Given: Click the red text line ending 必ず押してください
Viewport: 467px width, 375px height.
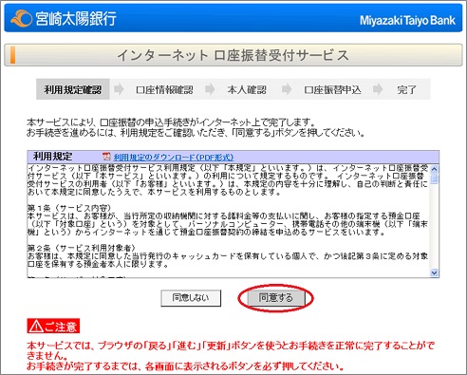Looking at the screenshot, I should click(x=185, y=366).
